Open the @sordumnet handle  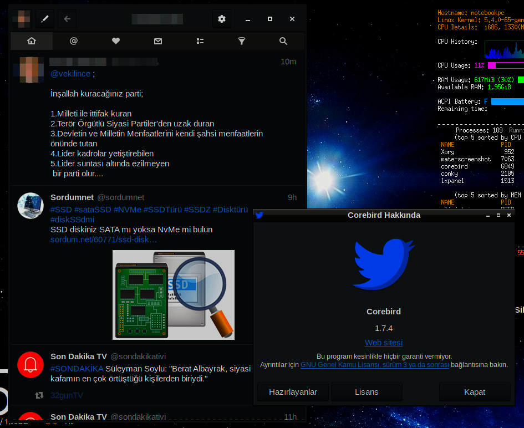click(121, 197)
